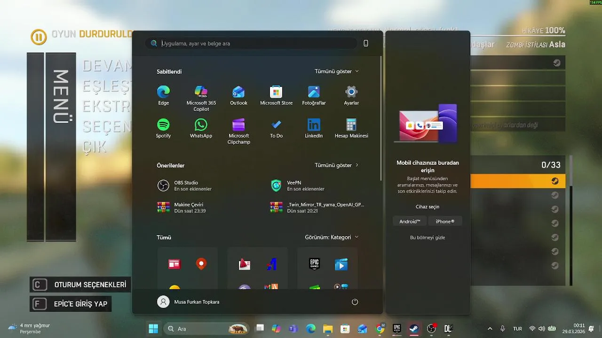Open Copilot from the taskbar
This screenshot has height=338, width=602.
pos(276,329)
